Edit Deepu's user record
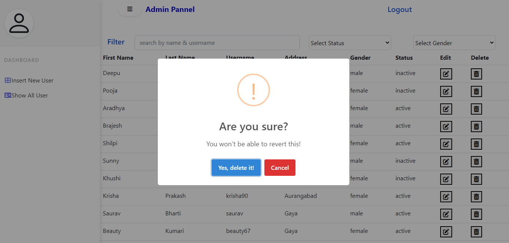 [446, 74]
